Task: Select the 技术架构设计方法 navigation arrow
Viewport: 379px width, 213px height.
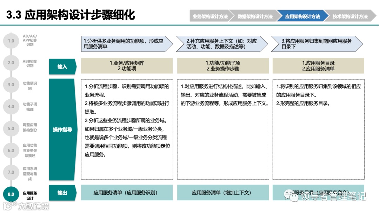Action: pos(350,16)
